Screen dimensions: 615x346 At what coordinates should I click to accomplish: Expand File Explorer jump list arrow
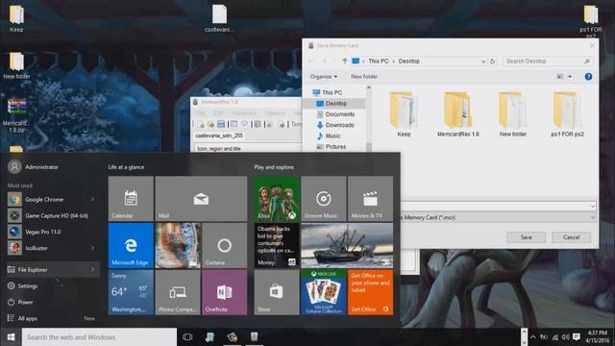pos(93,269)
